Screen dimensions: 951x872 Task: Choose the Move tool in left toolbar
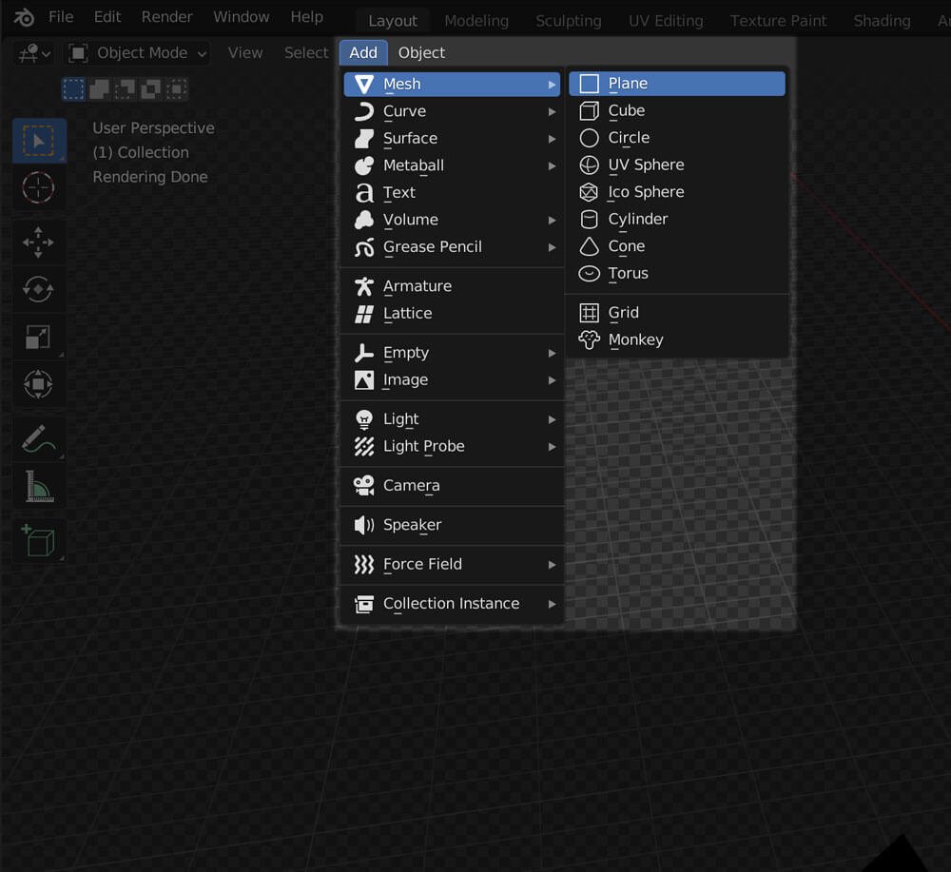39,242
